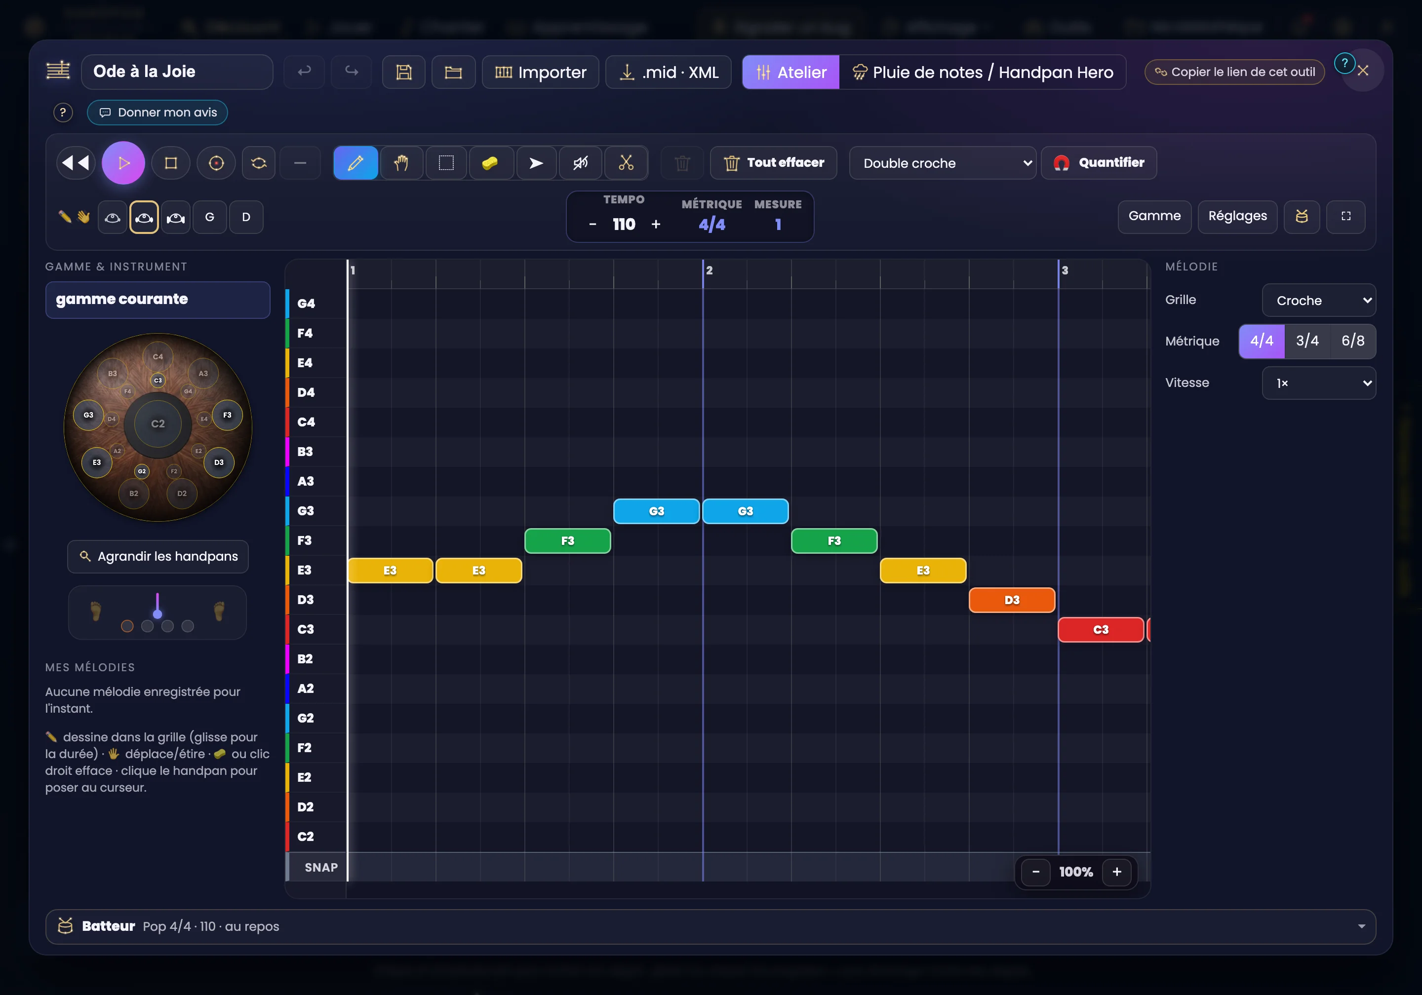Switch to the Atelier tab

click(x=791, y=72)
